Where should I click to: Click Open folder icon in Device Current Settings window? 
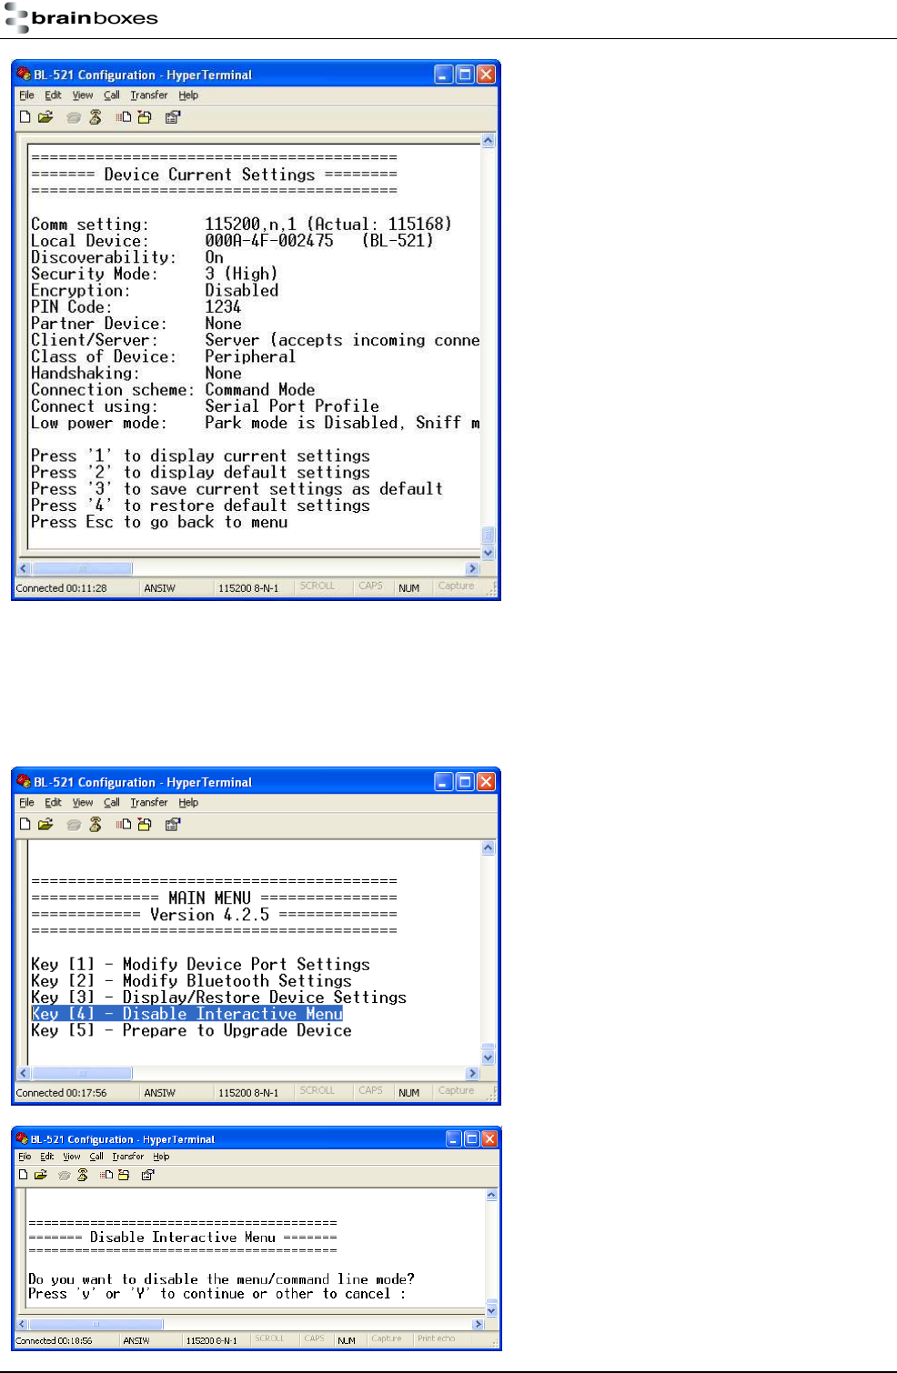pyautogui.click(x=45, y=117)
